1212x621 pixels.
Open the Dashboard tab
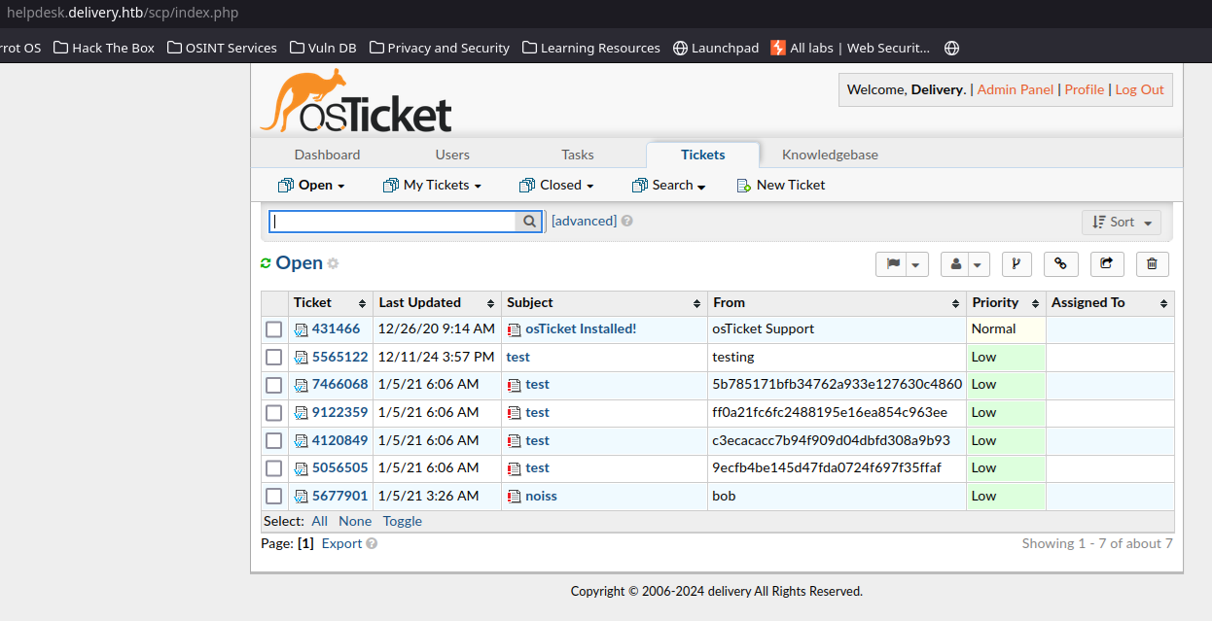(x=327, y=155)
